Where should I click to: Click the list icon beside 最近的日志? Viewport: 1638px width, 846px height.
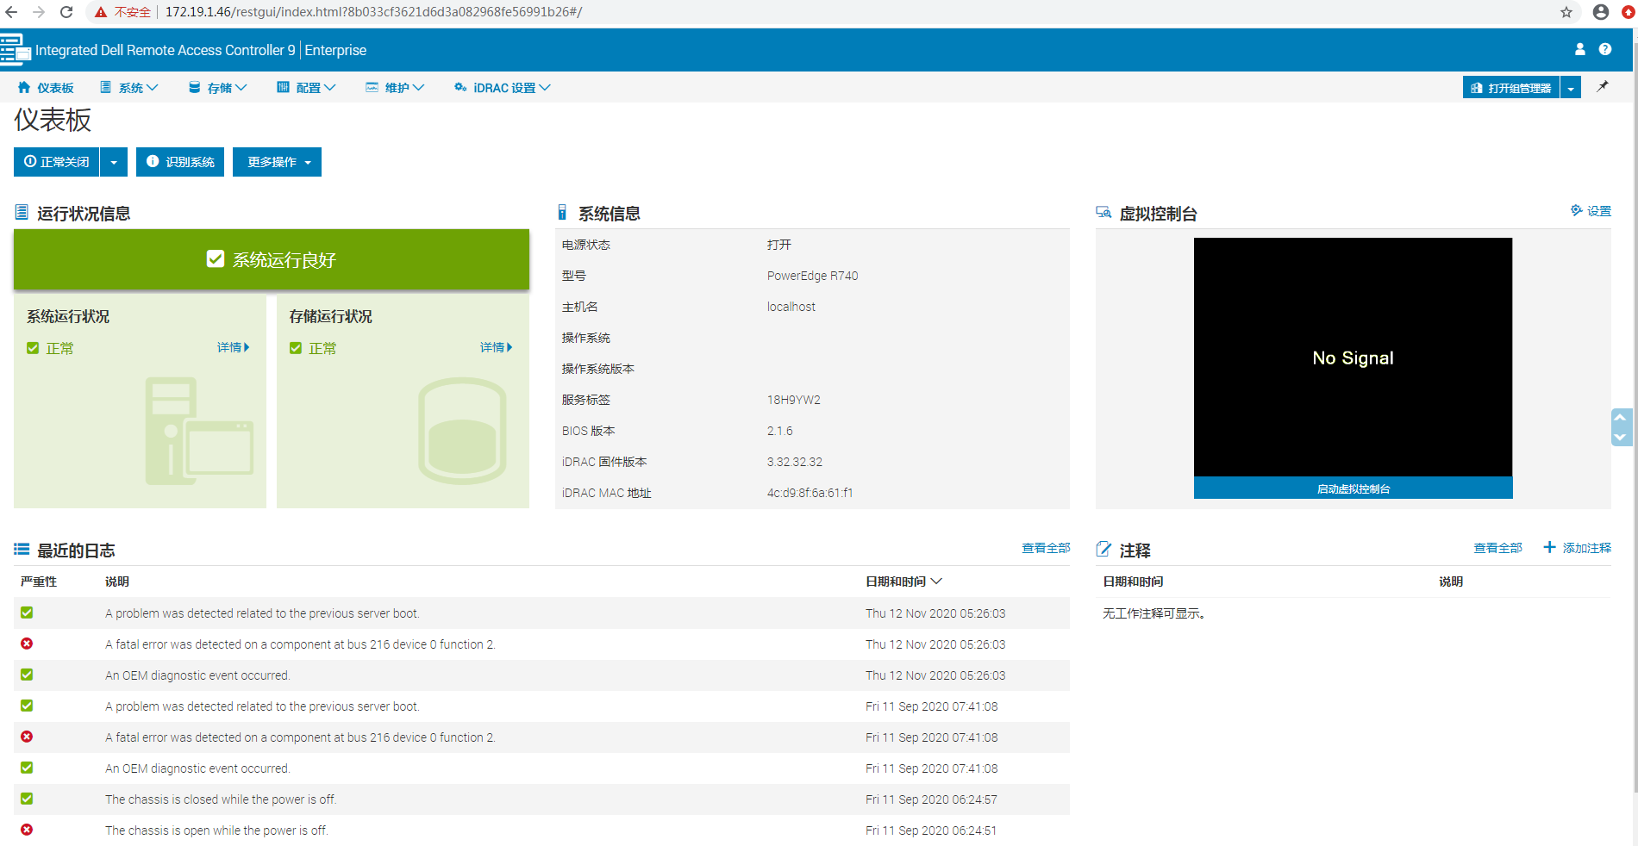pyautogui.click(x=22, y=549)
